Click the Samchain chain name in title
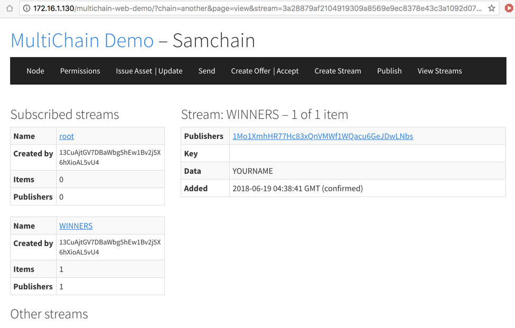 [x=214, y=40]
